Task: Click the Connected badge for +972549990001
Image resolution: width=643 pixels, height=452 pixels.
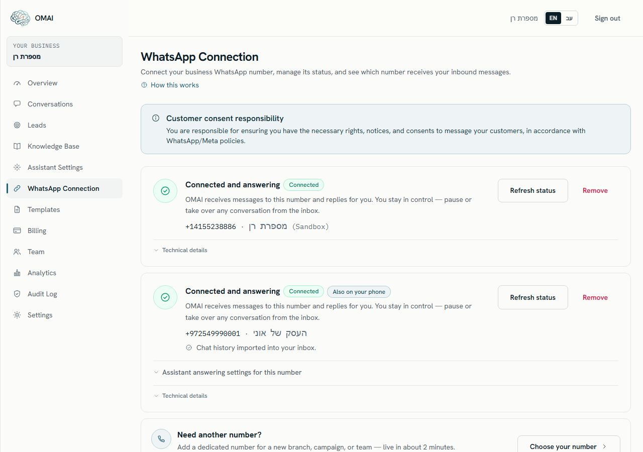Action: click(304, 291)
